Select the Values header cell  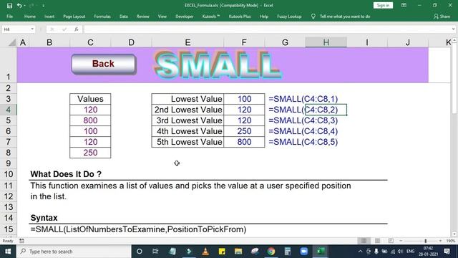point(90,99)
